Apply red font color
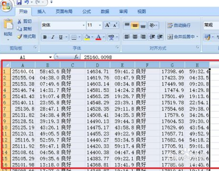 [99, 37]
